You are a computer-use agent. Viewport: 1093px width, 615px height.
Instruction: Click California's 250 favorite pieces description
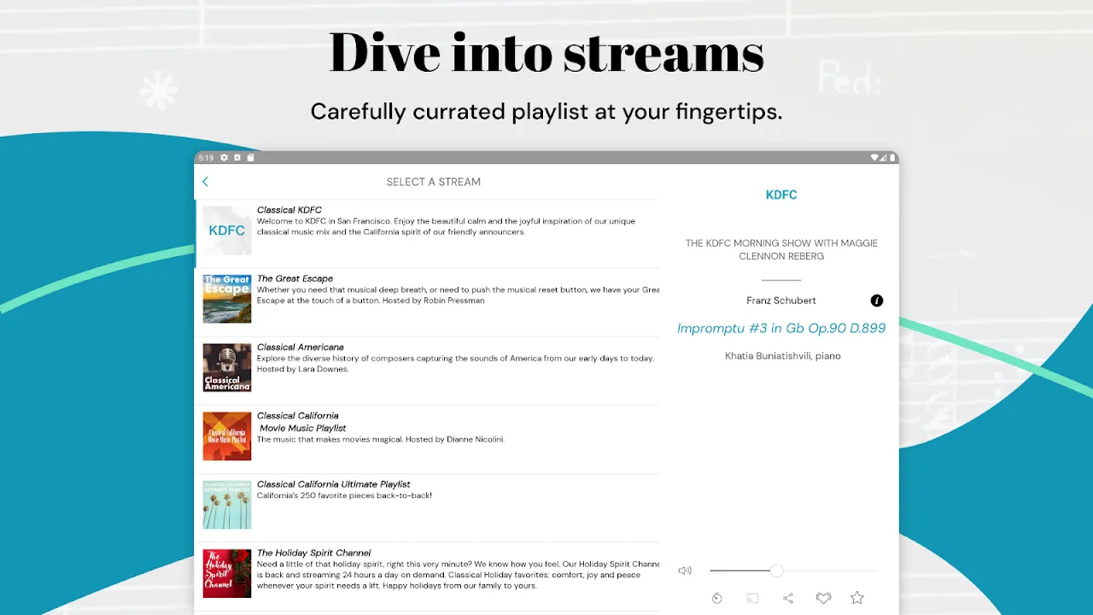coord(344,495)
